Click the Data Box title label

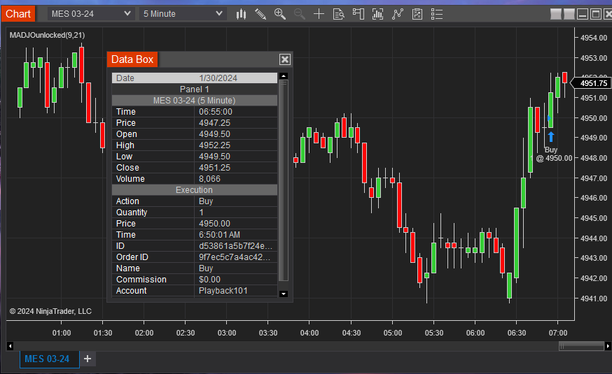click(x=132, y=59)
